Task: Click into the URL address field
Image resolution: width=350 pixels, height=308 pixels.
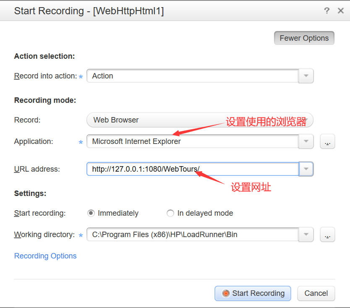Action: coord(192,169)
